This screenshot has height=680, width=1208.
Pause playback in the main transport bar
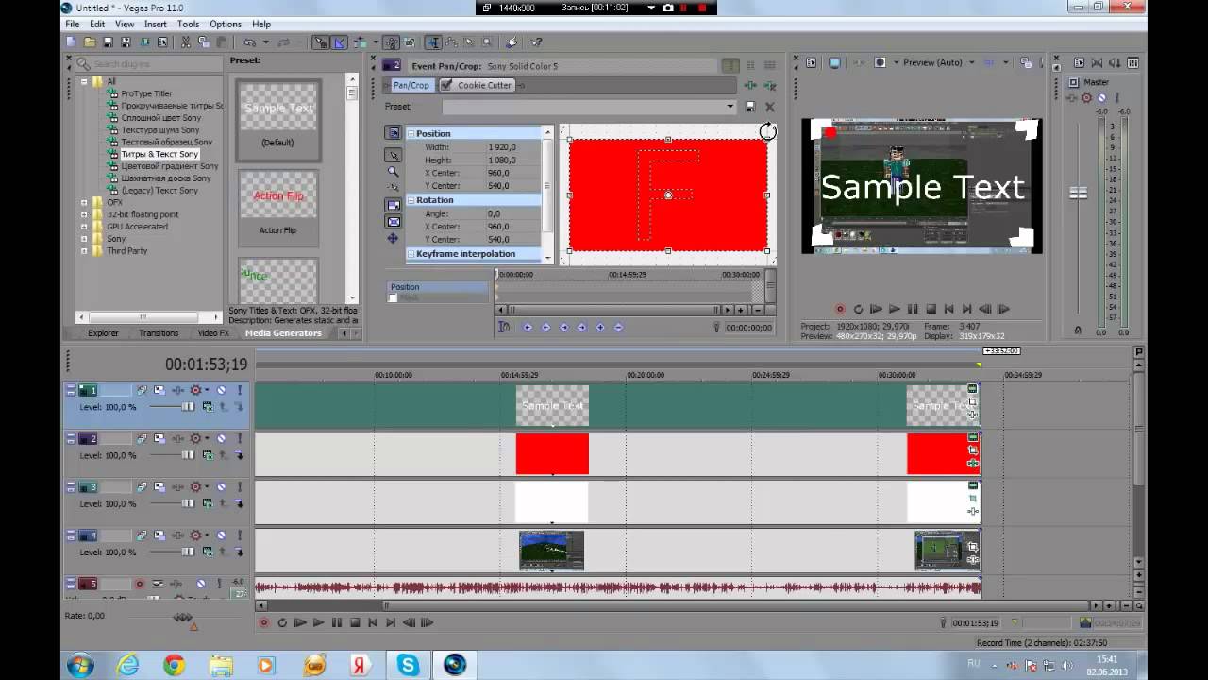[337, 622]
